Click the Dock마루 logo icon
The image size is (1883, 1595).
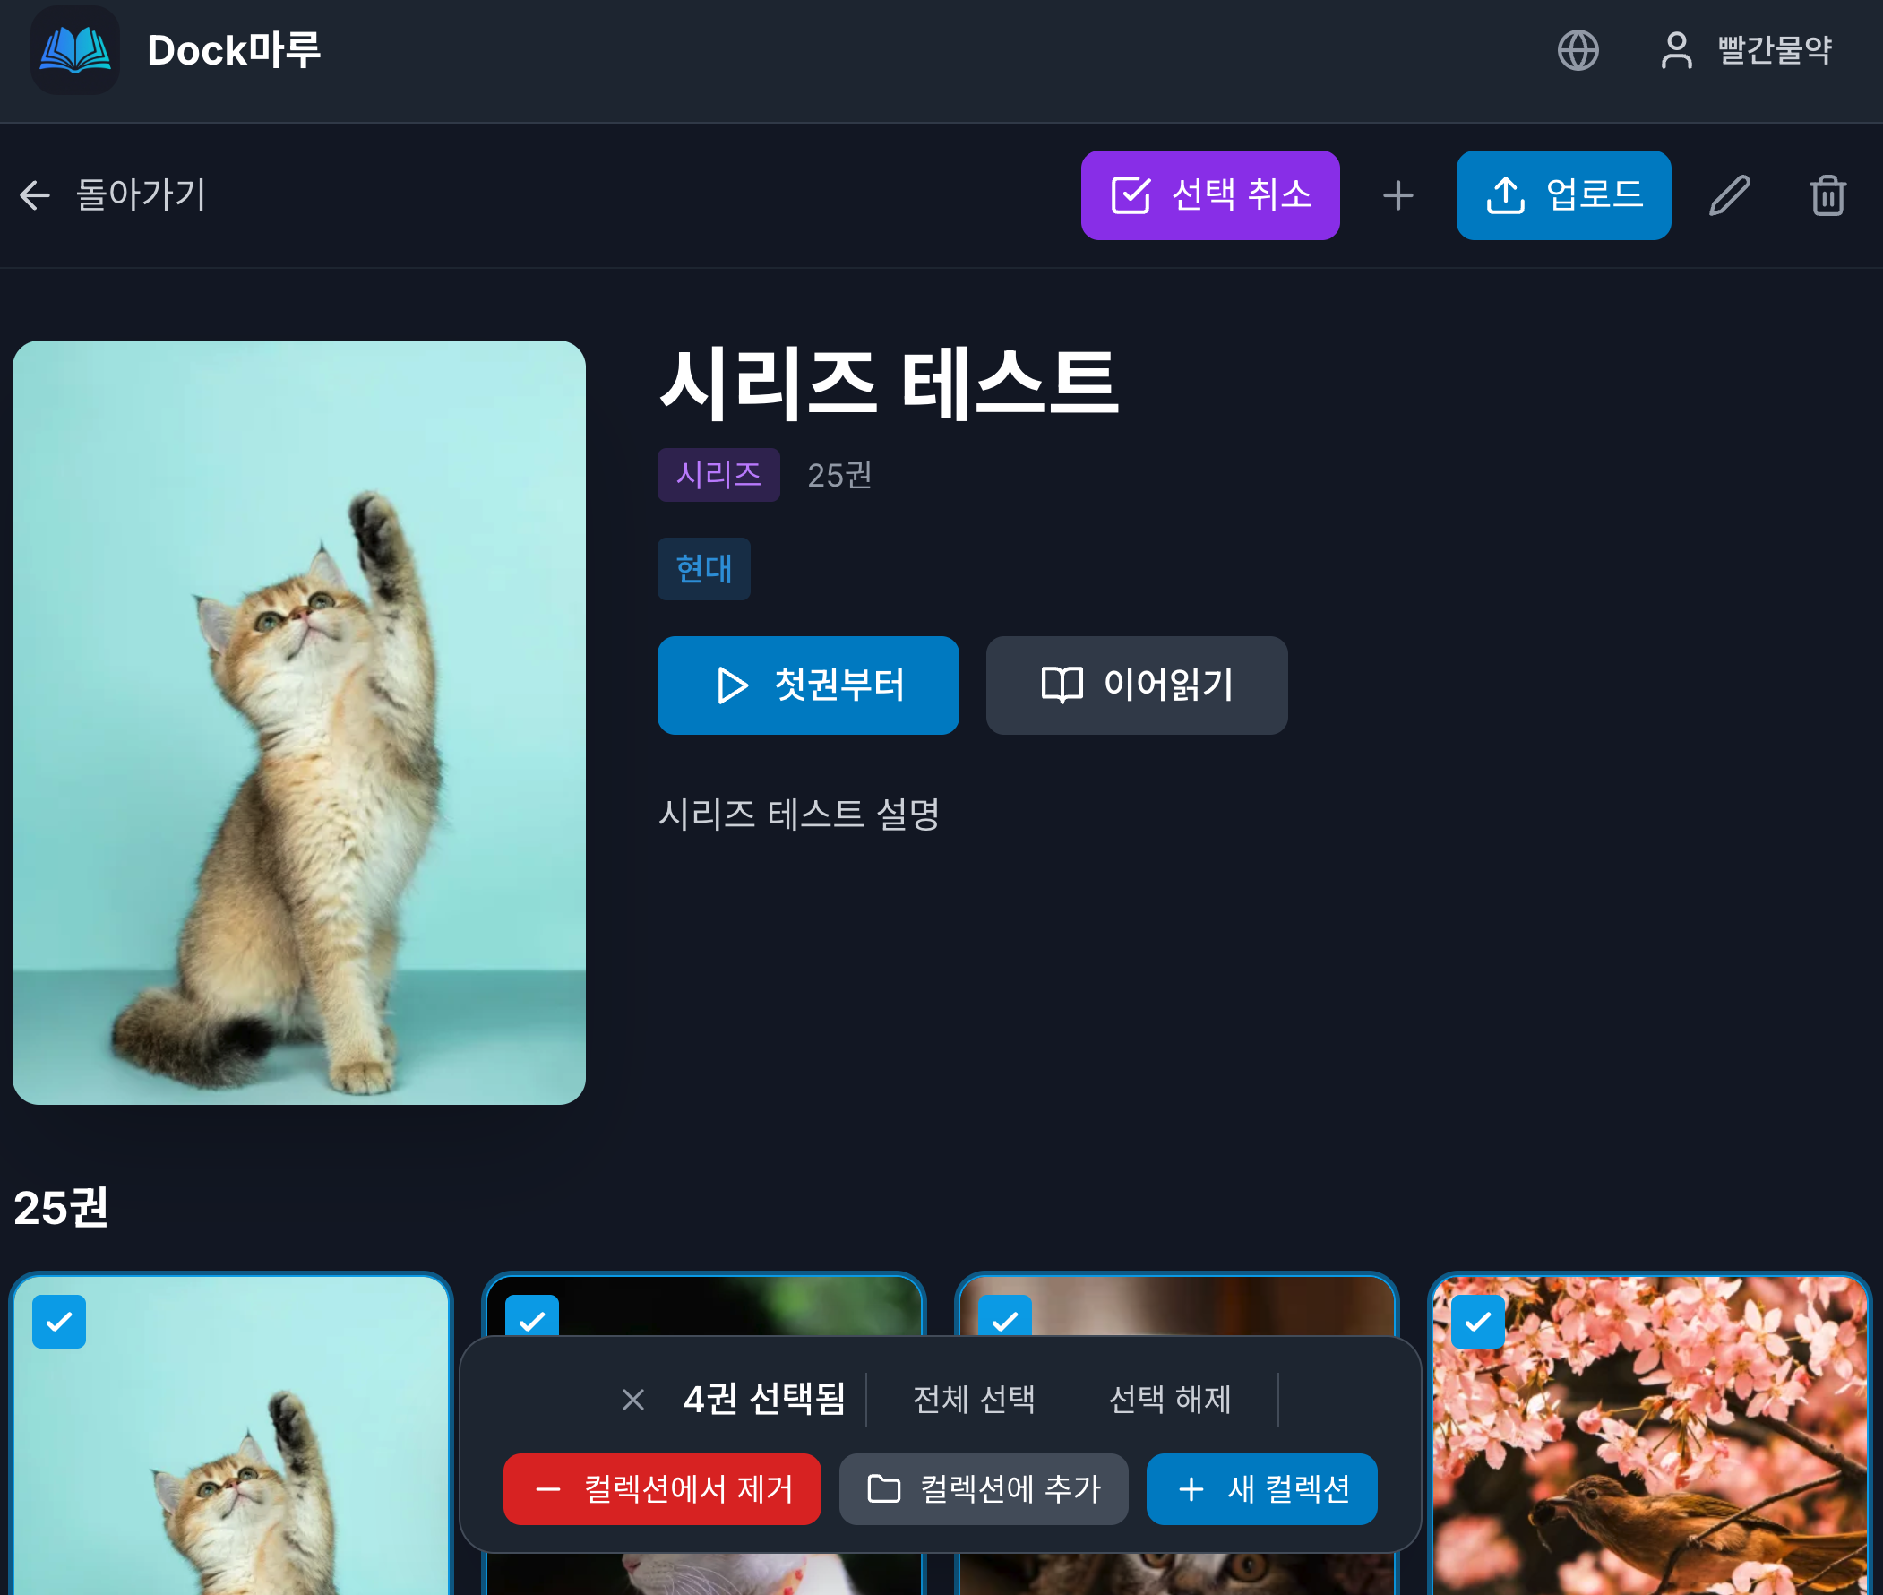click(x=74, y=51)
